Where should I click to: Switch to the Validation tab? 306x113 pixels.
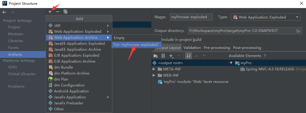click(x=192, y=47)
